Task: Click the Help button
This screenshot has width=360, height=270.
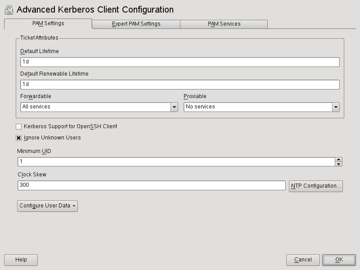Action: click(20, 260)
